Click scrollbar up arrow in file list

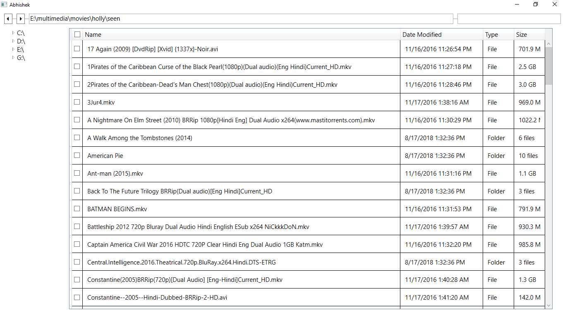pyautogui.click(x=548, y=44)
